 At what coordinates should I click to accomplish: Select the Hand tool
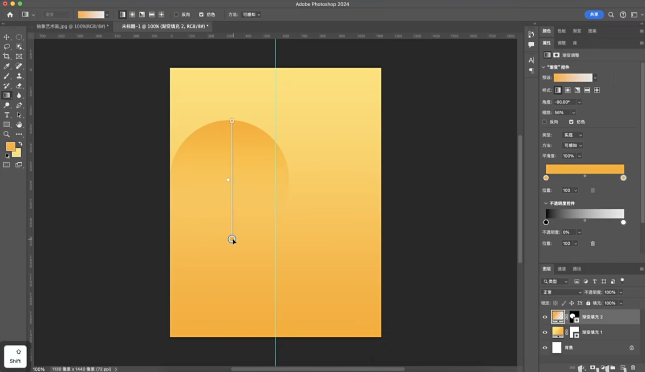[x=19, y=125]
